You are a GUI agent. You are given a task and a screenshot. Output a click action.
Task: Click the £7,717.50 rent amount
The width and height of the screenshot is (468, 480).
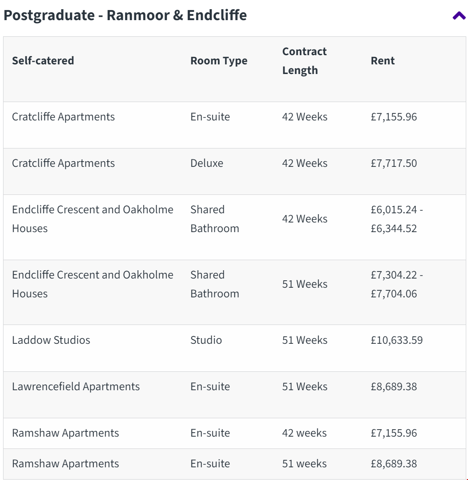[394, 163]
